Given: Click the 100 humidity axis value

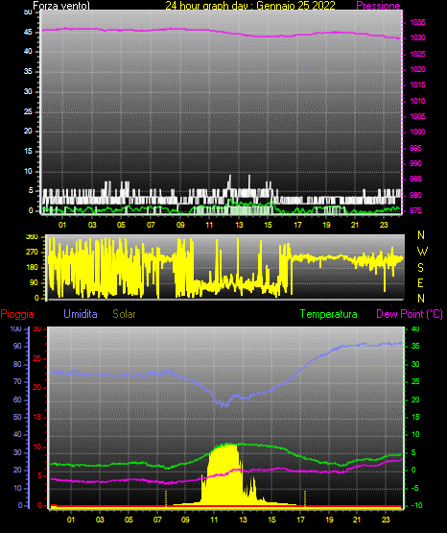Looking at the screenshot, I should pos(15,329).
